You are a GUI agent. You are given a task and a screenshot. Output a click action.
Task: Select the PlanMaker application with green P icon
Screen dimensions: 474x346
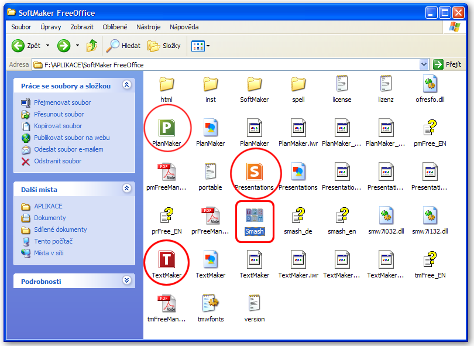tap(166, 132)
